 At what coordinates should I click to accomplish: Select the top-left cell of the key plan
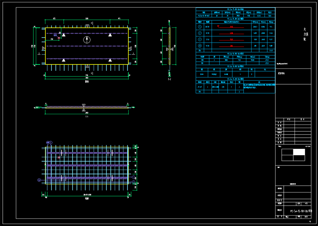pyautogui.click(x=287, y=152)
